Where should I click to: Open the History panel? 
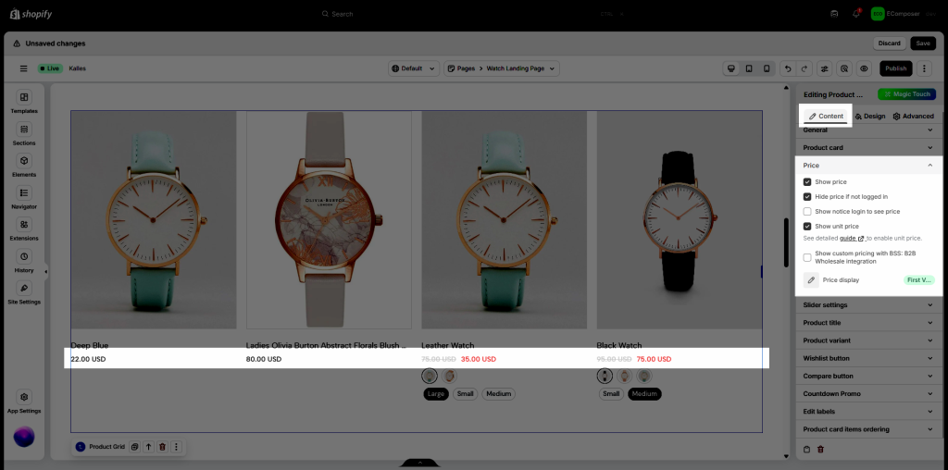click(24, 260)
